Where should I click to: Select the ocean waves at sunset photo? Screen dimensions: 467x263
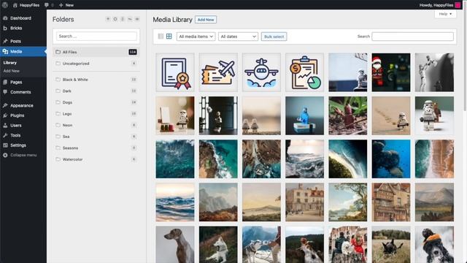(x=175, y=202)
